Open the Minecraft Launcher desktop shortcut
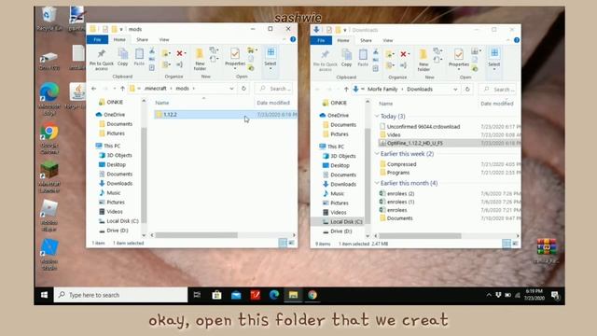Image resolution: width=597 pixels, height=336 pixels. [49, 177]
